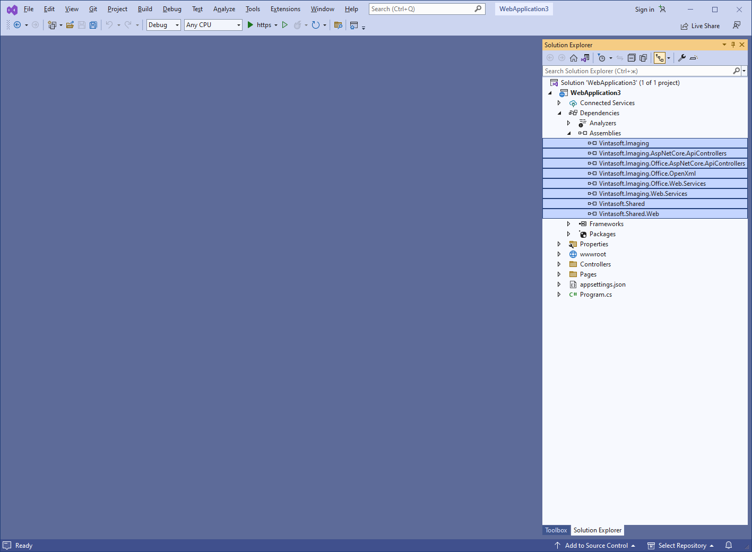Viewport: 752px width, 552px height.
Task: Open the https launch profile dropdown arrow
Action: pos(276,25)
